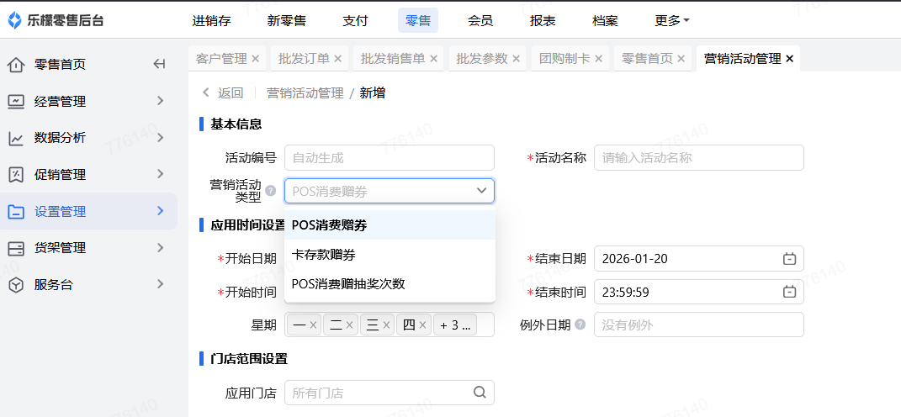Click the 货架管理 shelf icon
Viewport: 901px width, 417px height.
click(x=16, y=248)
